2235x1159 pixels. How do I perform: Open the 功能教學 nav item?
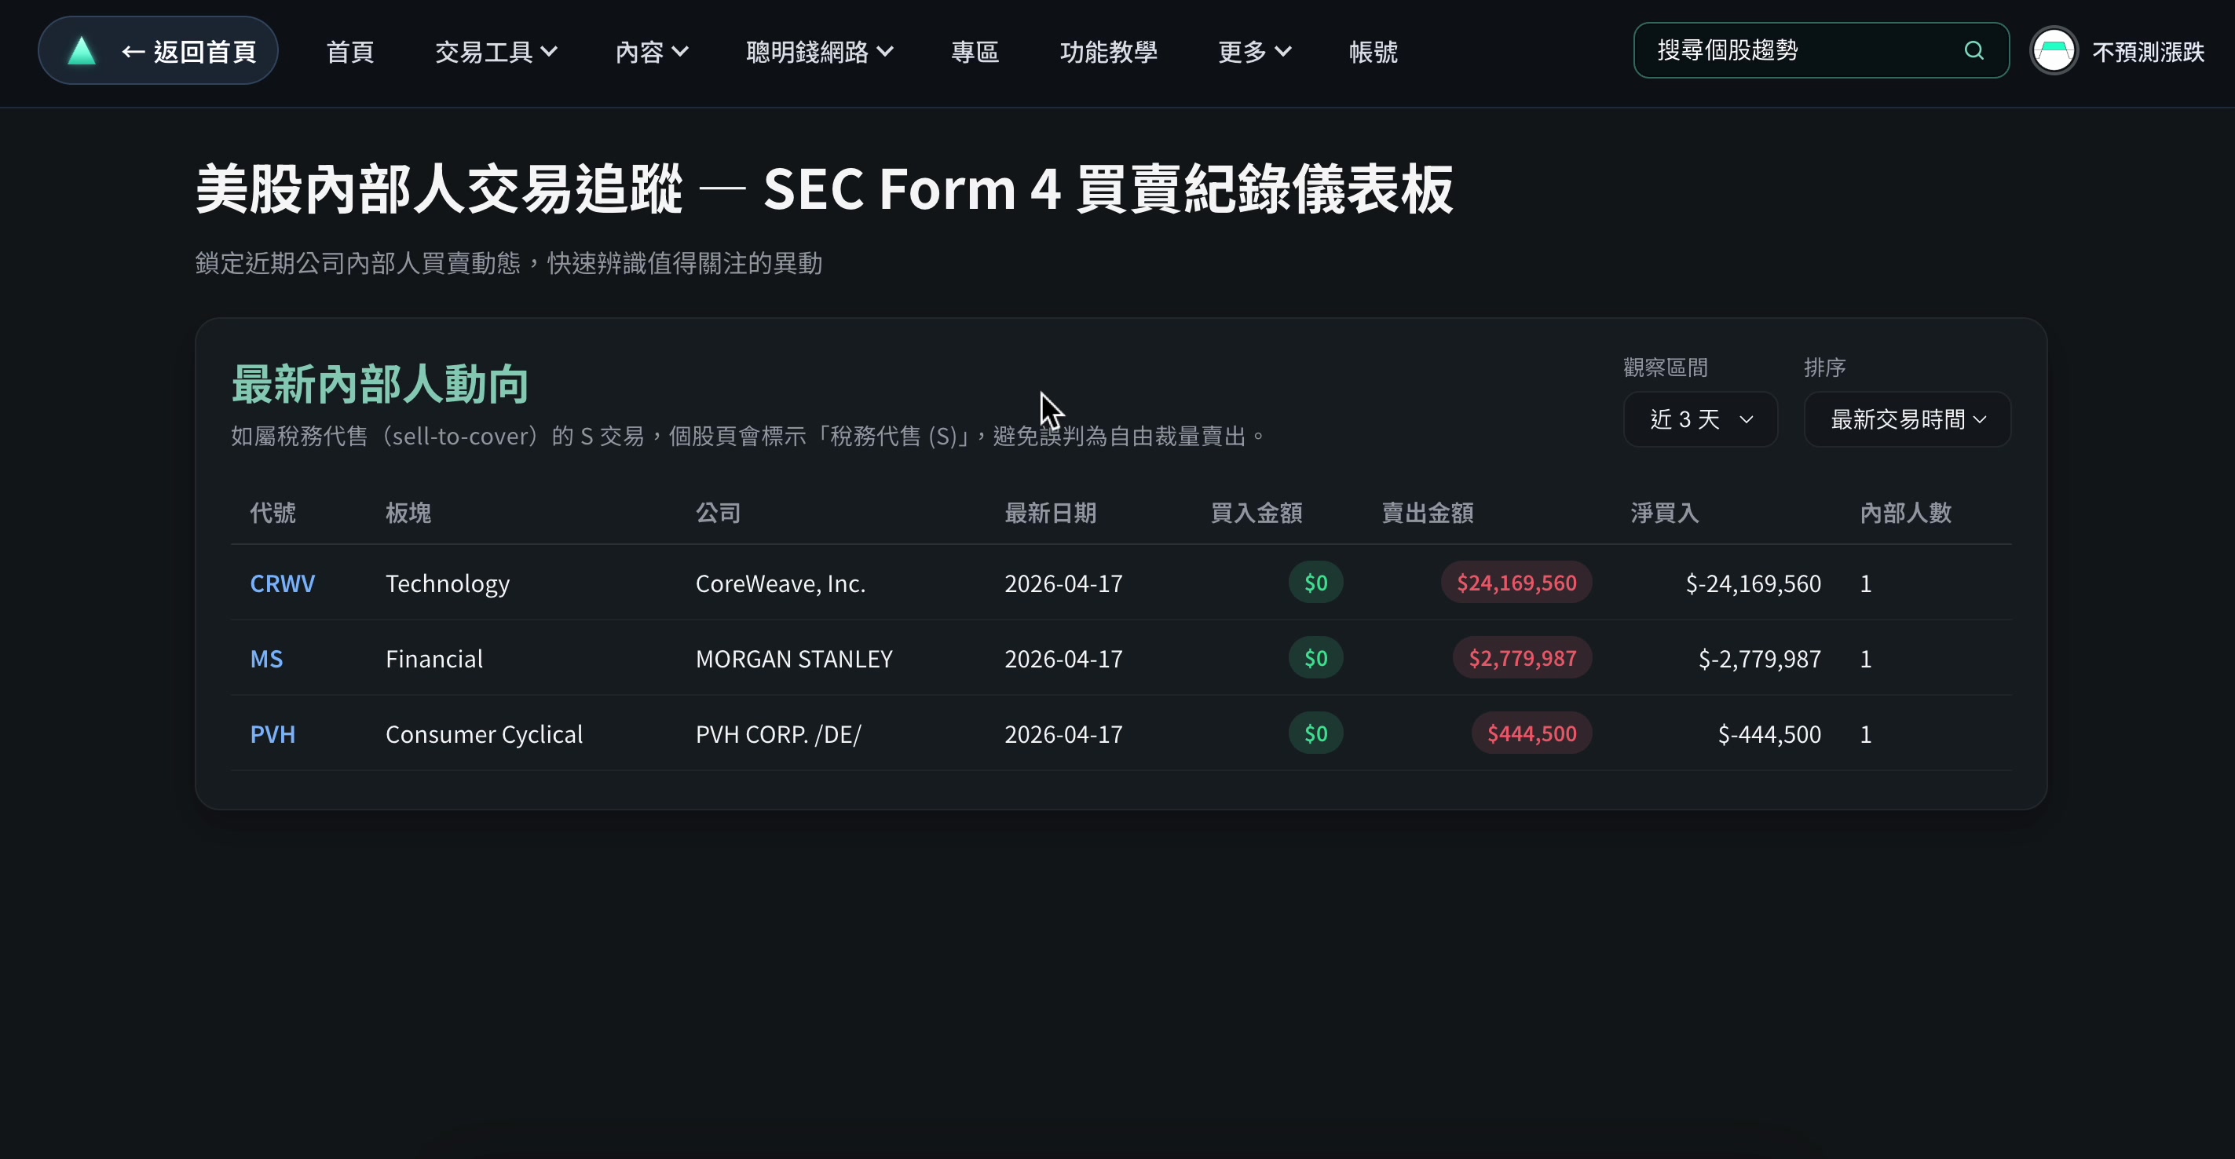point(1109,52)
